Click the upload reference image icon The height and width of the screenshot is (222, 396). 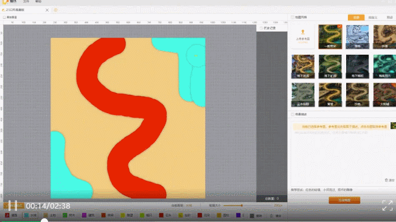tap(302, 32)
